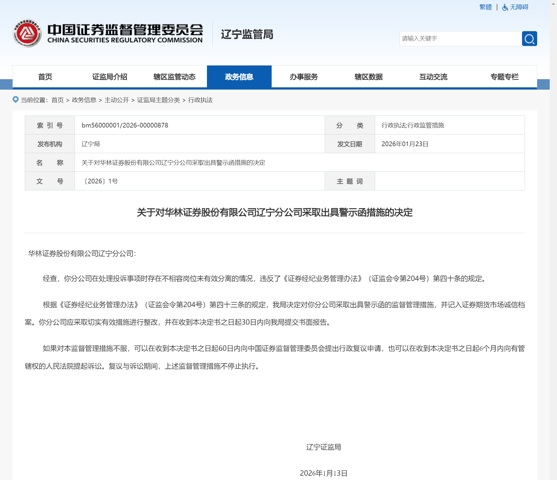Go to the 互动交流 tab
Viewport: 557px width, 480px height.
coord(433,77)
